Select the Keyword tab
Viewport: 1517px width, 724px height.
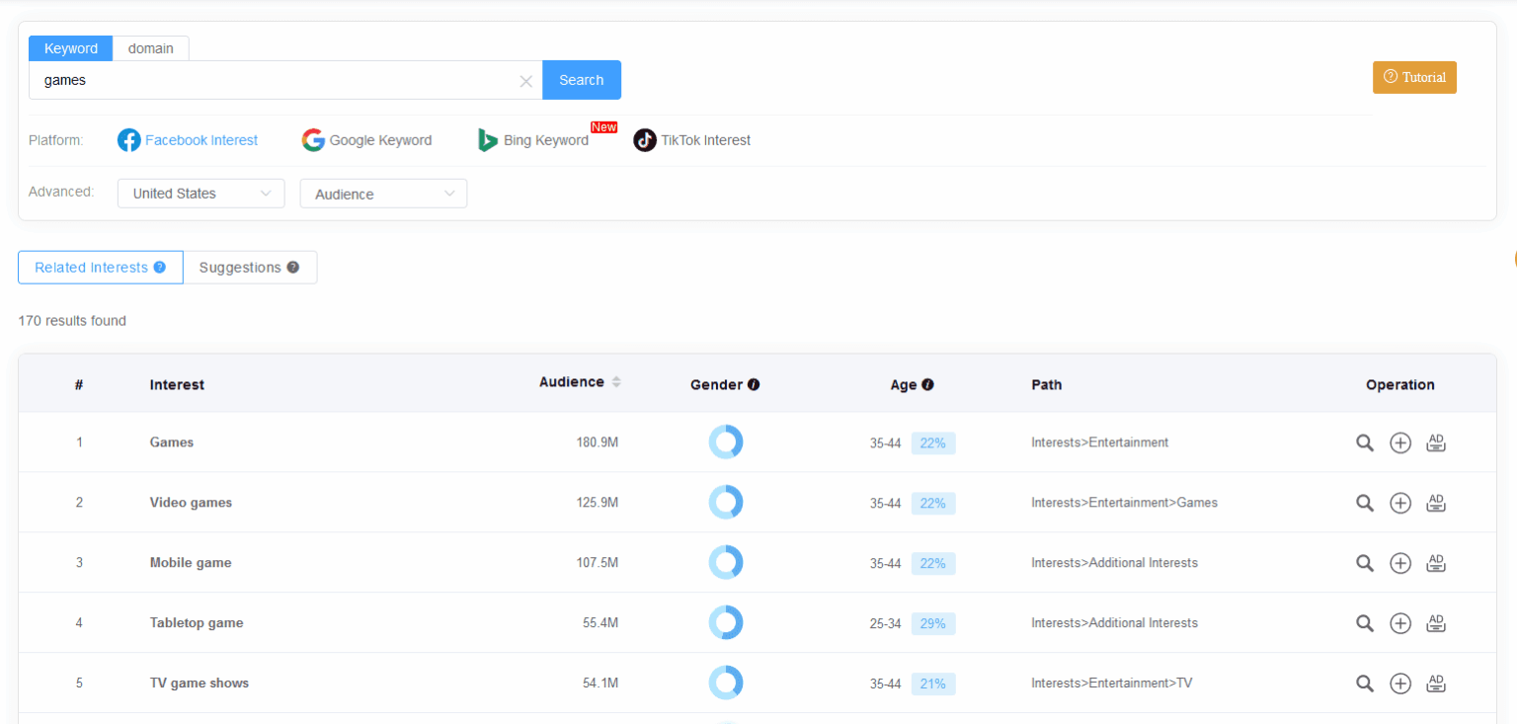70,47
